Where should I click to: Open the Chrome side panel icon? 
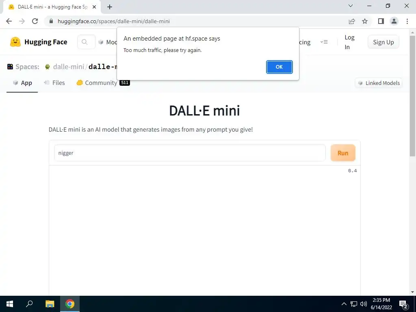381,21
